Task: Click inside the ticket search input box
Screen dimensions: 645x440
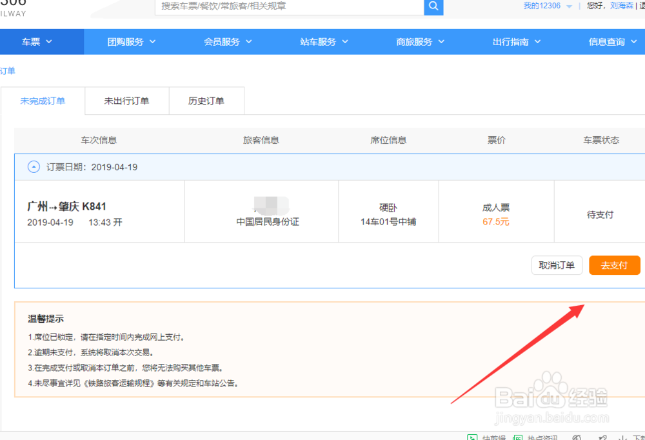Action: 284,7
